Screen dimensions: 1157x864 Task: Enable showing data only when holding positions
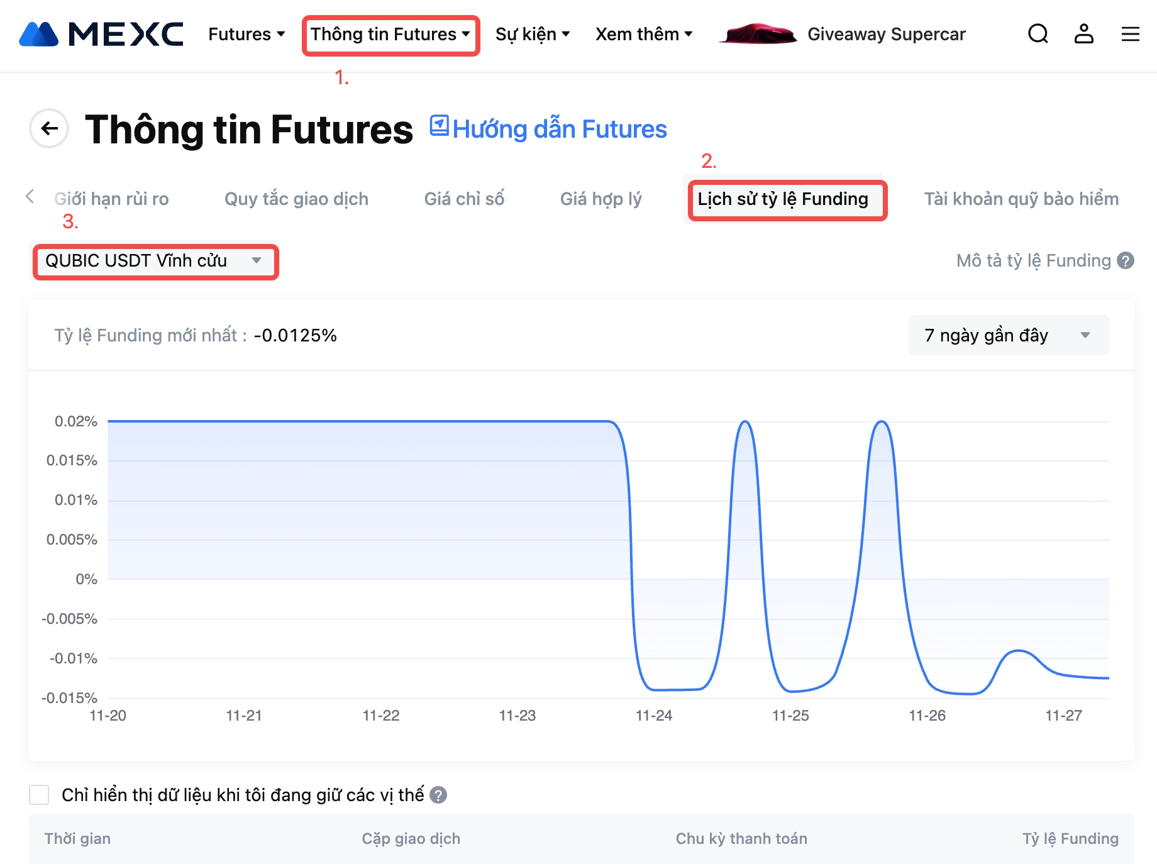39,795
